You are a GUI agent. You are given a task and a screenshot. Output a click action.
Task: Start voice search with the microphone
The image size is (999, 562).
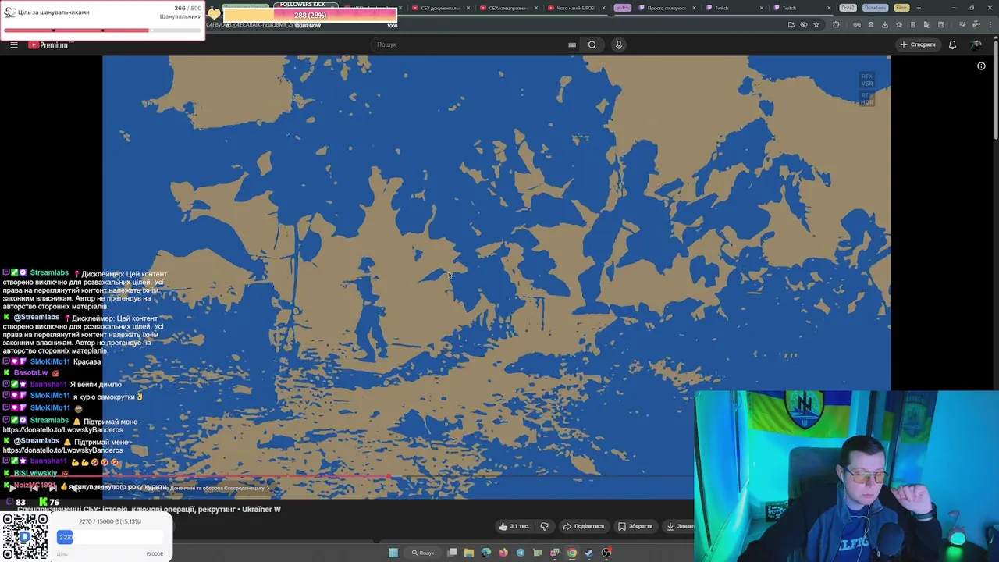pos(619,44)
